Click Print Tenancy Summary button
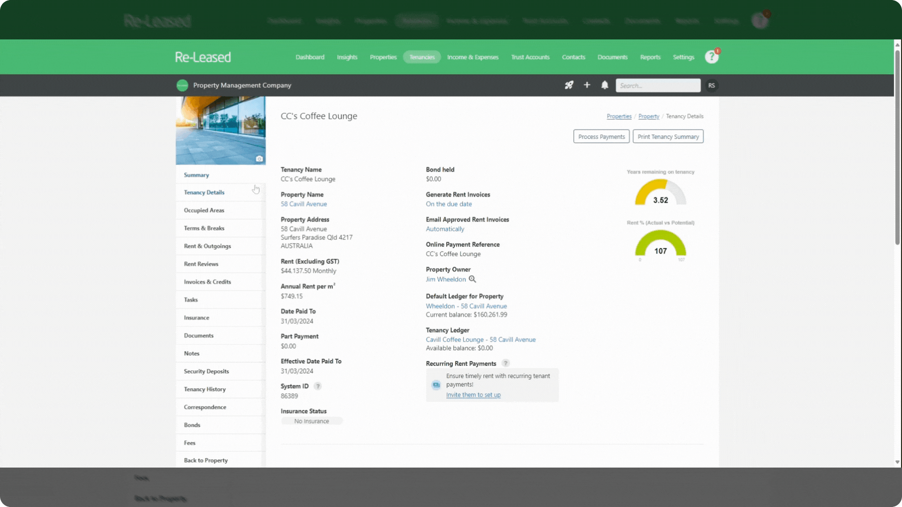Image resolution: width=902 pixels, height=507 pixels. [668, 137]
